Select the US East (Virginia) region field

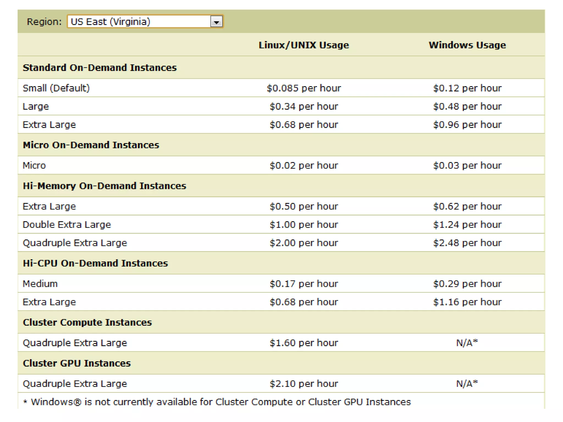point(145,22)
